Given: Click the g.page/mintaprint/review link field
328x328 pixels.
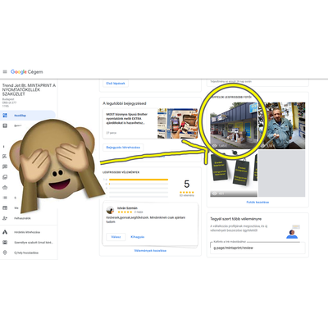Looking at the screenshot, I should click(257, 248).
